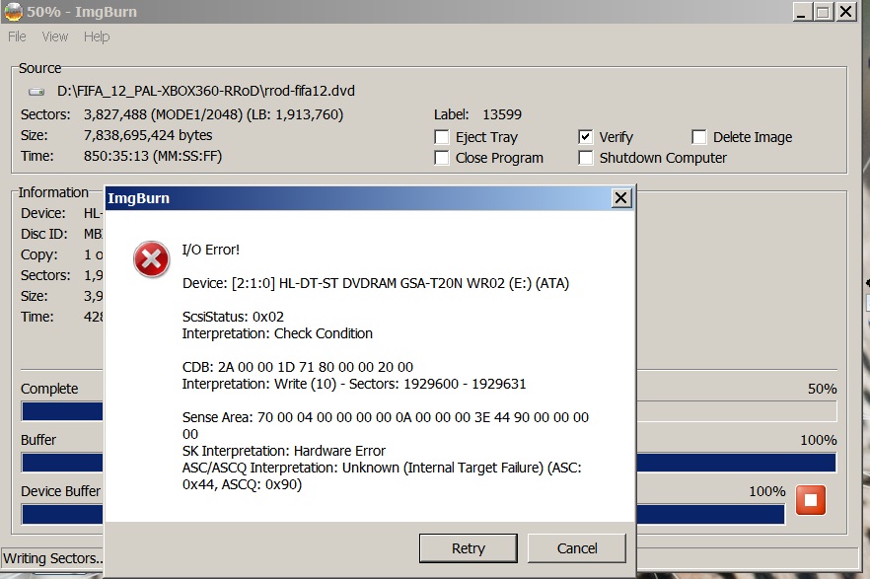Close the ImgBurn main window

(x=846, y=12)
